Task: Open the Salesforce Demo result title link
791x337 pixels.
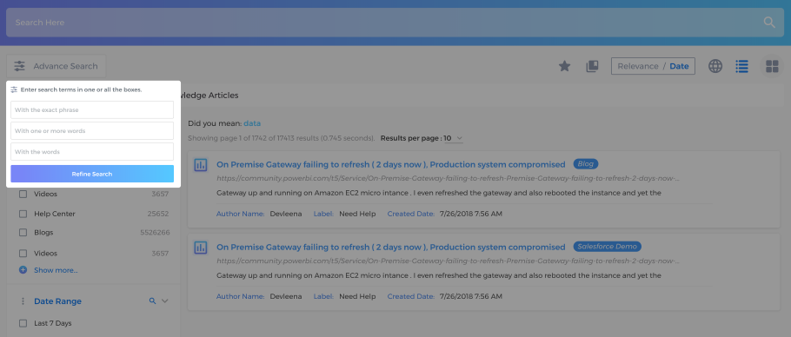Action: (x=391, y=247)
